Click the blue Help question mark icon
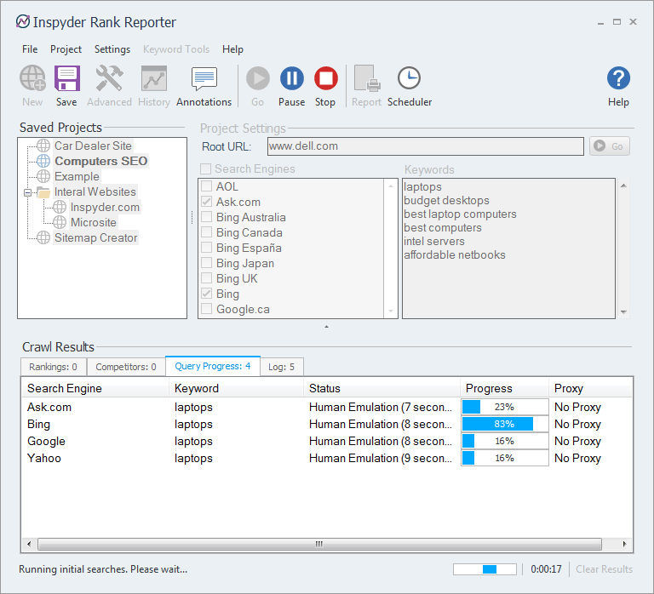The height and width of the screenshot is (594, 654). coord(618,78)
